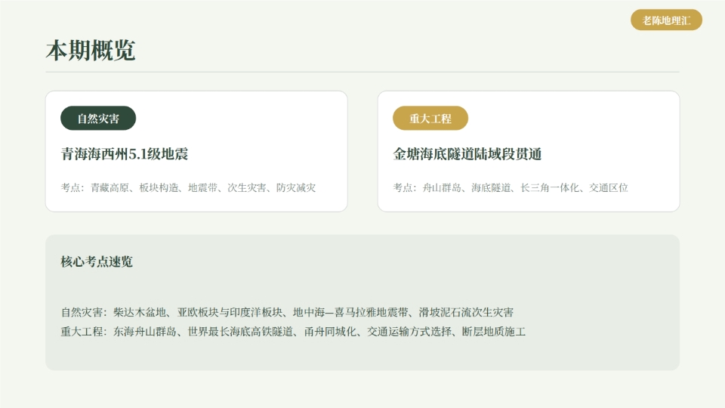Open the 青海海西州5.1级地震 headline
725x408 pixels.
tap(125, 154)
